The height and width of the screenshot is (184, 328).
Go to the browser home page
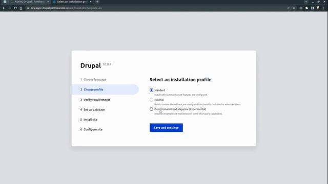click(x=21, y=8)
